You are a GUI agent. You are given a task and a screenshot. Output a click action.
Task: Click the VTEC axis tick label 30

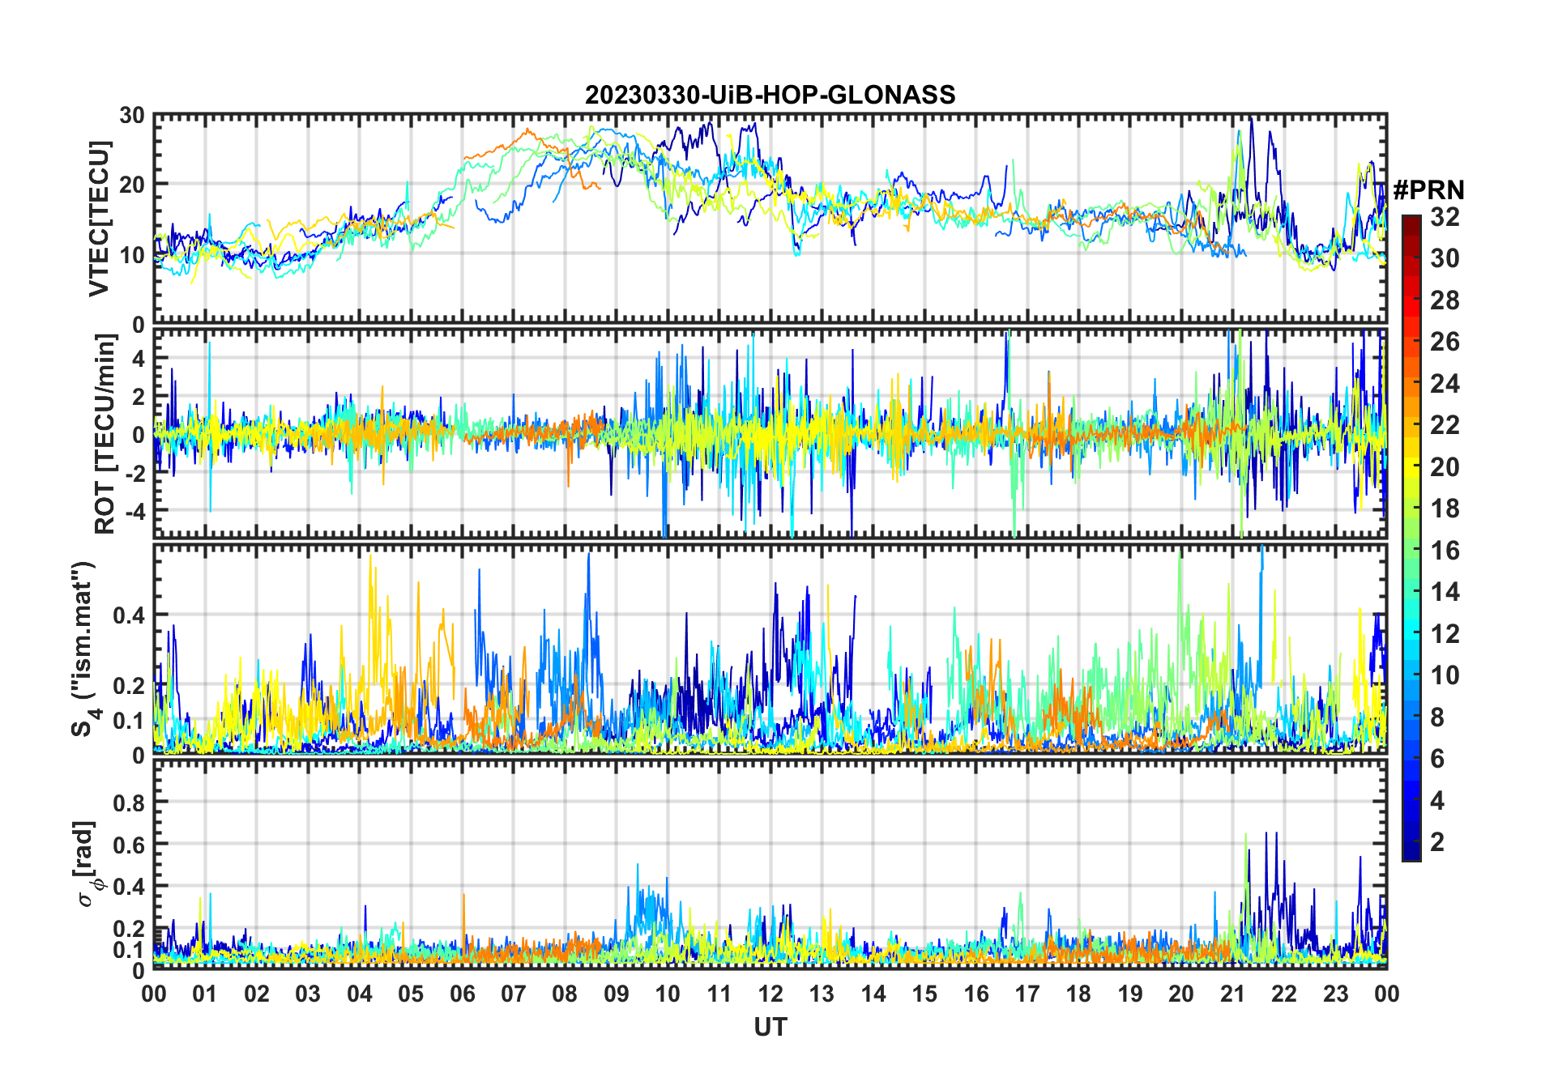tap(132, 115)
